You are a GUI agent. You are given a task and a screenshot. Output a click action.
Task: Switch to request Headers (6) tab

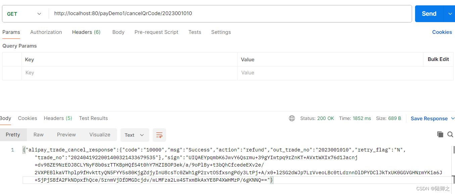coord(86,32)
